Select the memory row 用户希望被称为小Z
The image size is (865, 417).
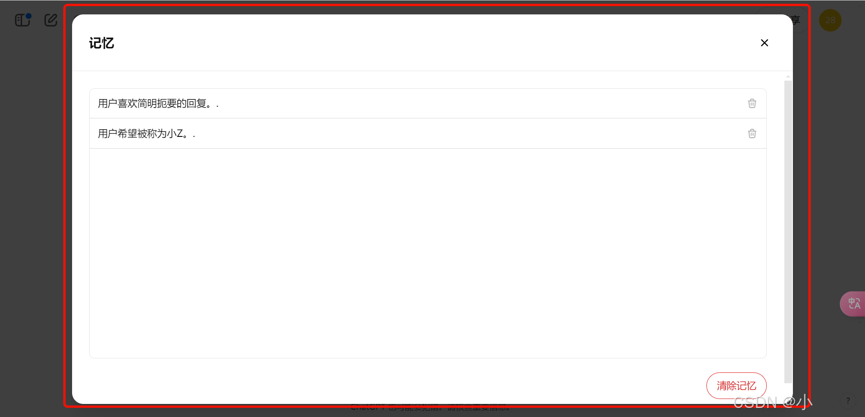pyautogui.click(x=428, y=134)
